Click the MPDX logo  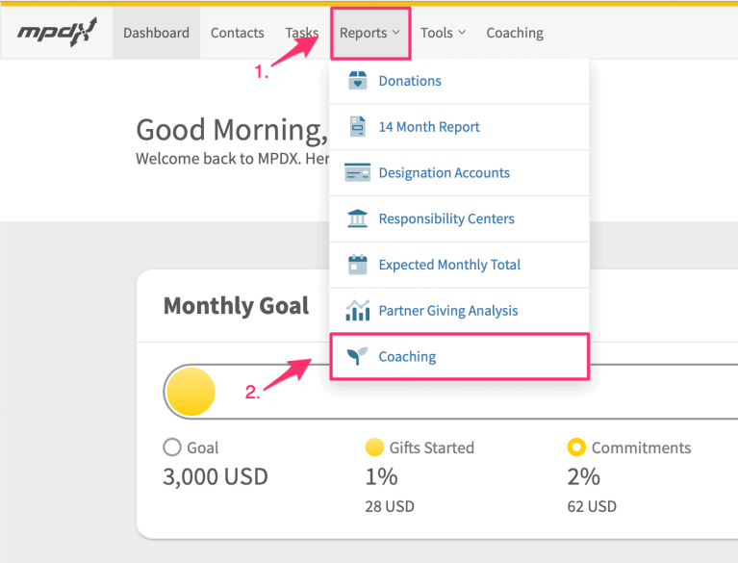[57, 33]
